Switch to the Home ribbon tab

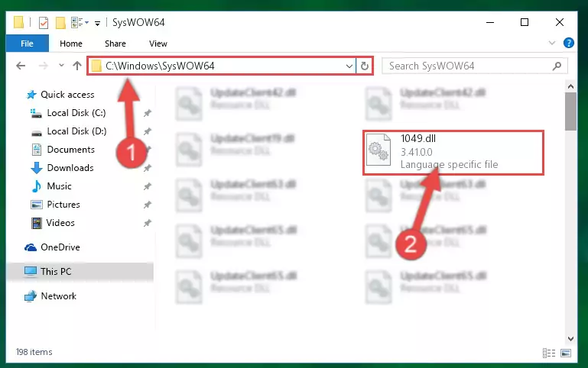pyautogui.click(x=71, y=44)
